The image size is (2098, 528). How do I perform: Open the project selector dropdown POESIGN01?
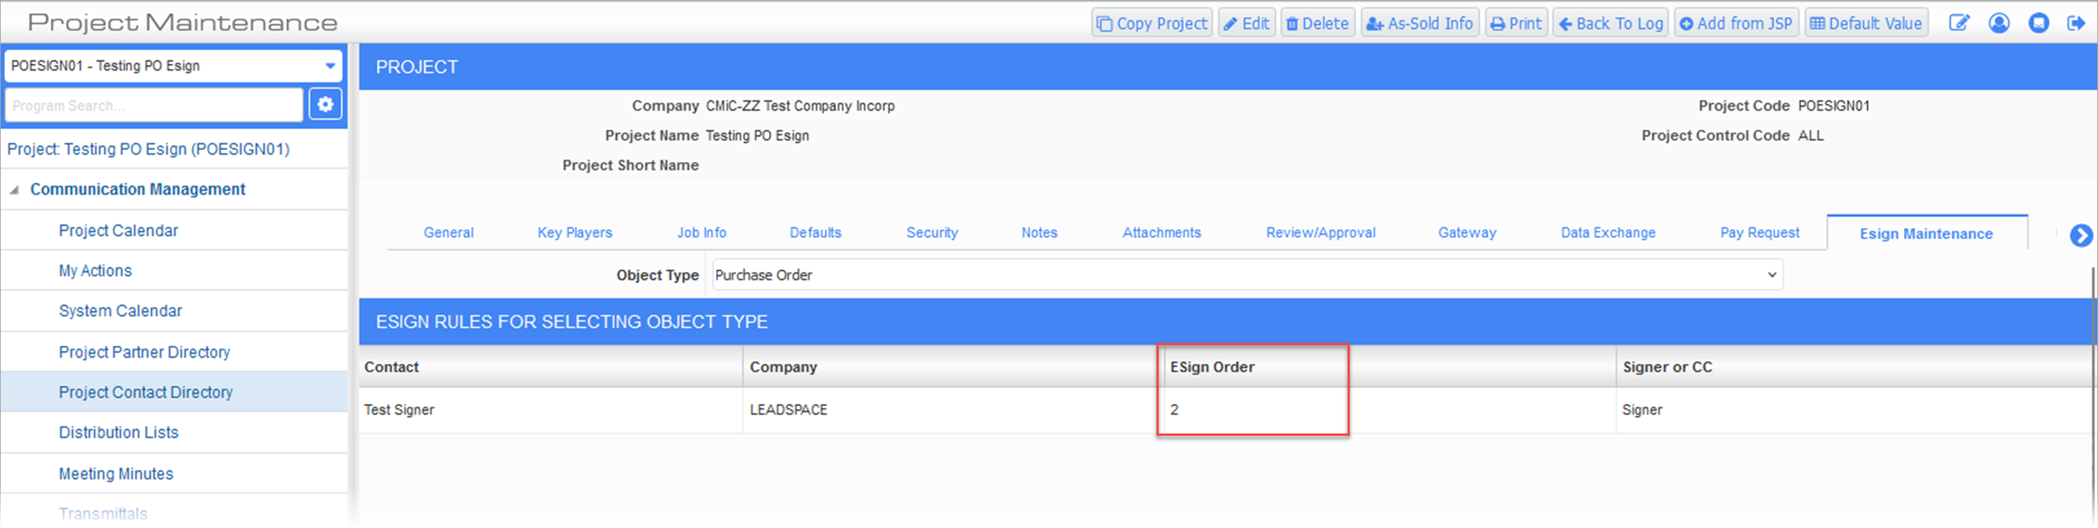[x=173, y=66]
